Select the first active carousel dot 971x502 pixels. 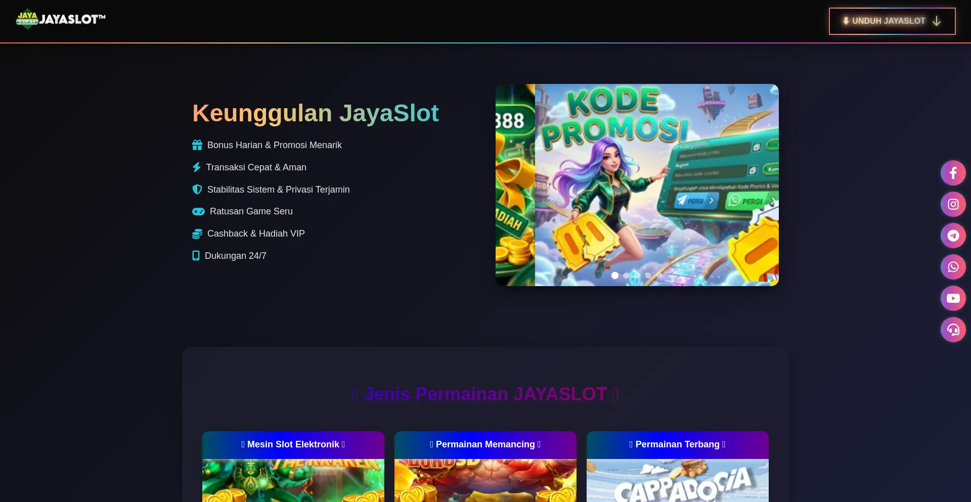coord(615,276)
